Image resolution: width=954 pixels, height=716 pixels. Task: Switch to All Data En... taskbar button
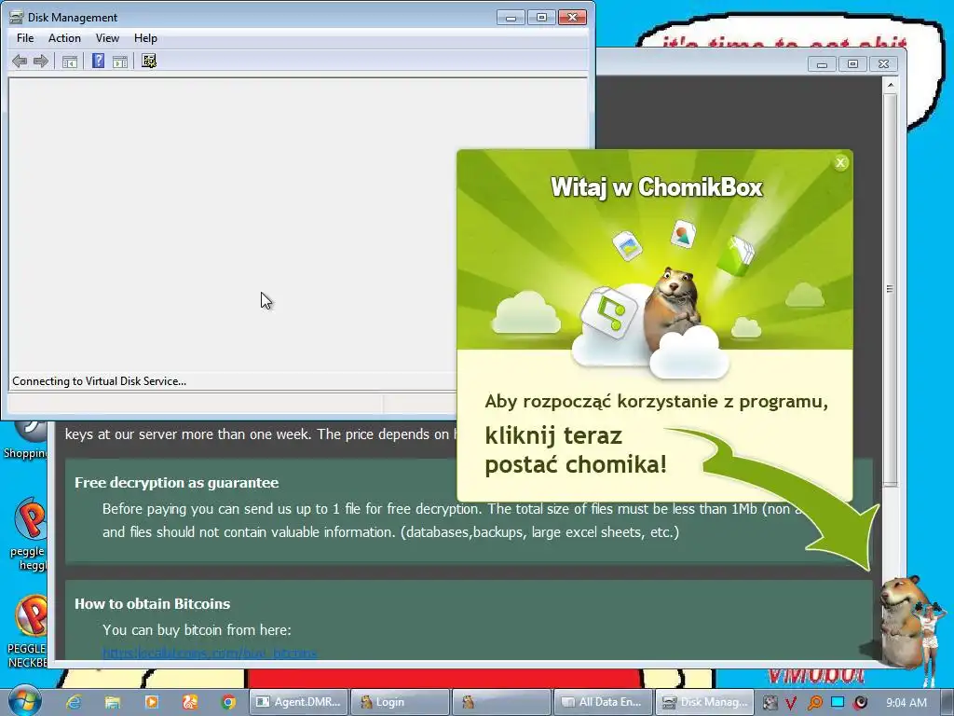[603, 702]
